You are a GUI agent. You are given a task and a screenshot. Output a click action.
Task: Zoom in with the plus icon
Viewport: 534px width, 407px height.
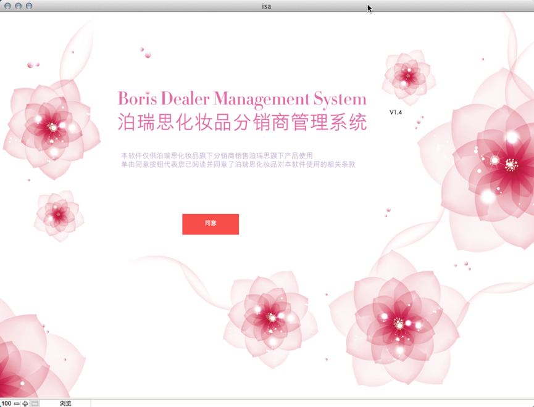click(x=25, y=403)
